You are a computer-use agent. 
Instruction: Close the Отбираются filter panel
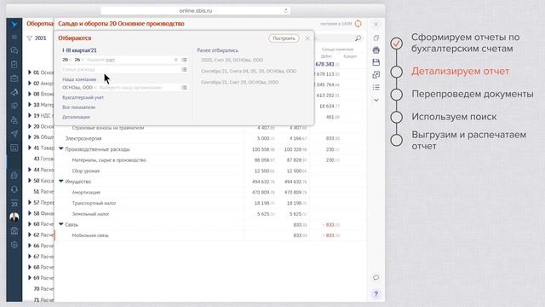click(x=307, y=38)
